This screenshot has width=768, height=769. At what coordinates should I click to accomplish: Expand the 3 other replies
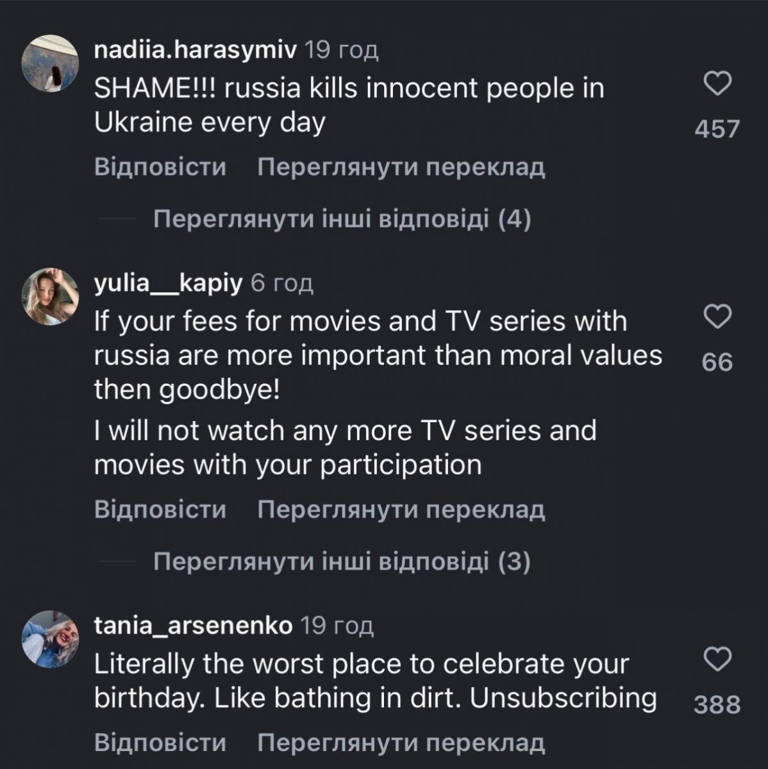342,562
